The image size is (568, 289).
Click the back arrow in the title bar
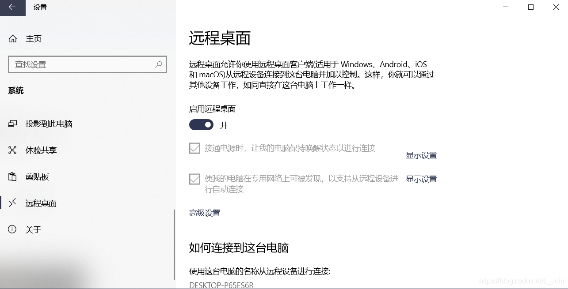coord(11,8)
